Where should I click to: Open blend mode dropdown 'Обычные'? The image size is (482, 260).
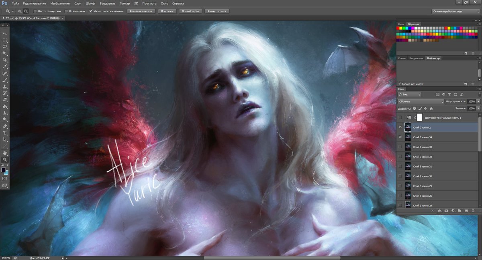421,102
